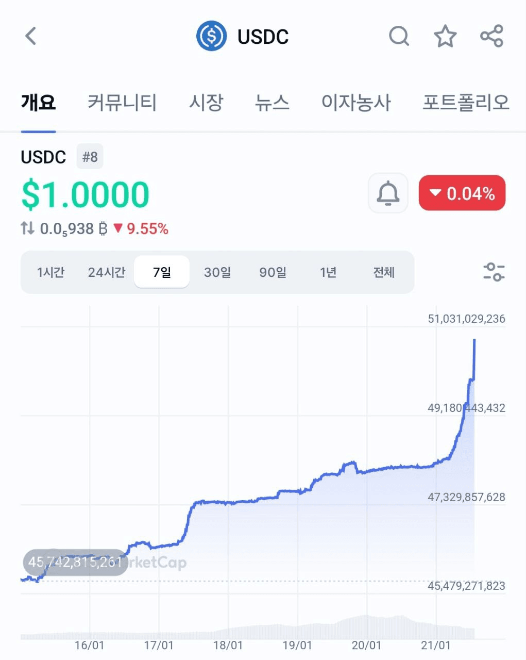Tap the red 0.04% change button
This screenshot has width=526, height=660.
pyautogui.click(x=462, y=193)
